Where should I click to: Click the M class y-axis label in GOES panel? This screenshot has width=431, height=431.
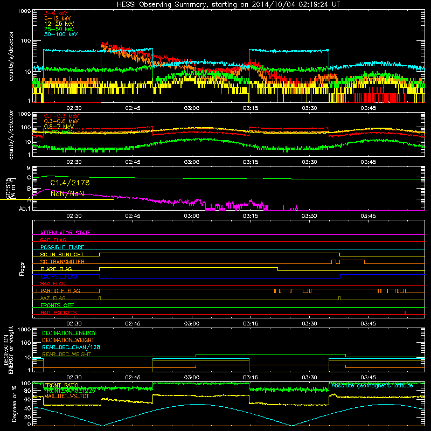[x=29, y=168]
